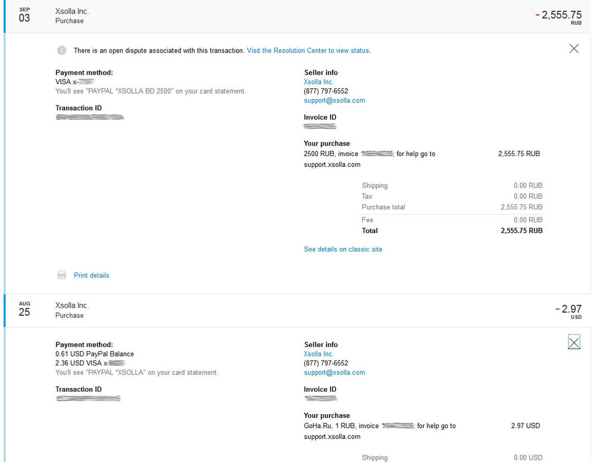
Task: Open See details on classic site
Action: (343, 249)
